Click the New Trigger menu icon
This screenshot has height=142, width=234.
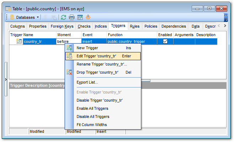69,48
